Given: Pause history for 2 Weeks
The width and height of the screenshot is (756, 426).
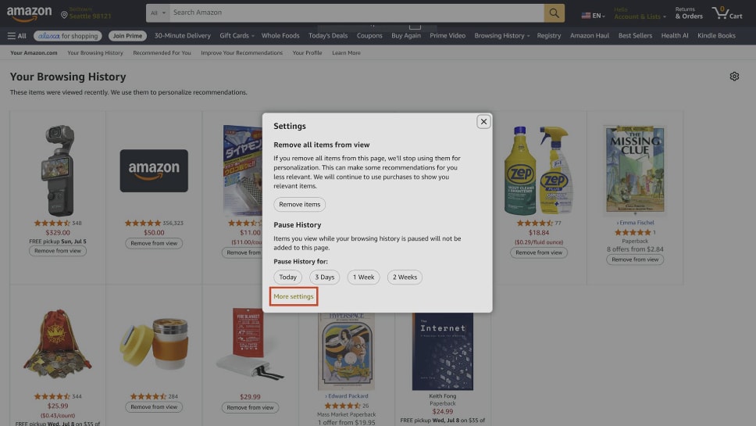Looking at the screenshot, I should tap(405, 277).
